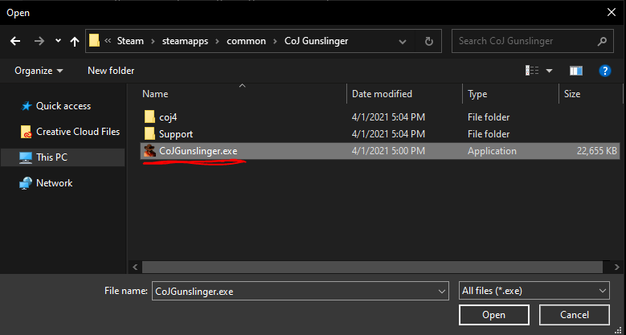Screen dimensions: 626x335
Task: Open the Recent locations dropdown arrow
Action: pyautogui.click(x=58, y=41)
